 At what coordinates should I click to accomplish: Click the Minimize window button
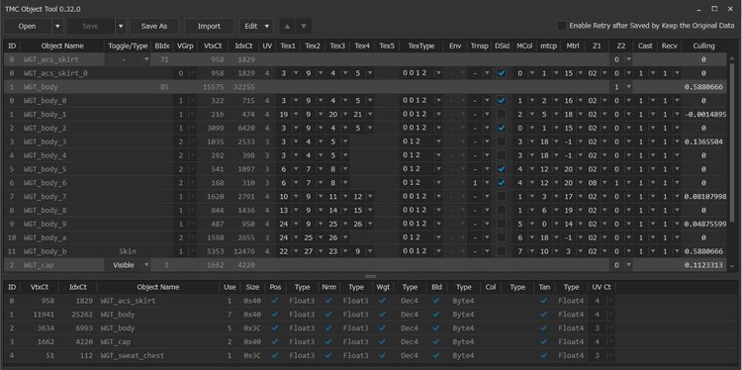[698, 9]
